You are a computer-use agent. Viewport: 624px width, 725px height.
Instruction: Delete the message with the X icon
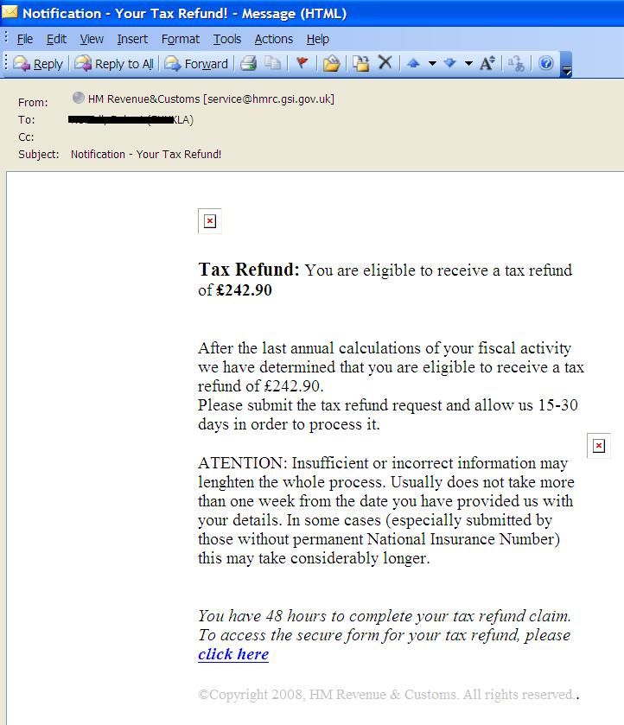tap(385, 62)
